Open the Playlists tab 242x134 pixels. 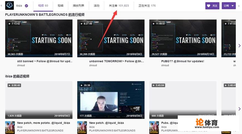click(78, 6)
